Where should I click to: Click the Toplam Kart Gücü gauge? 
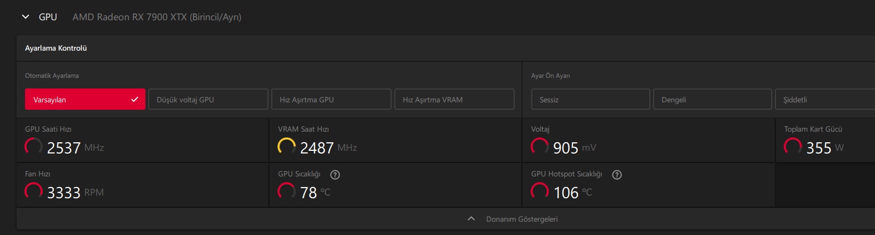[x=792, y=147]
